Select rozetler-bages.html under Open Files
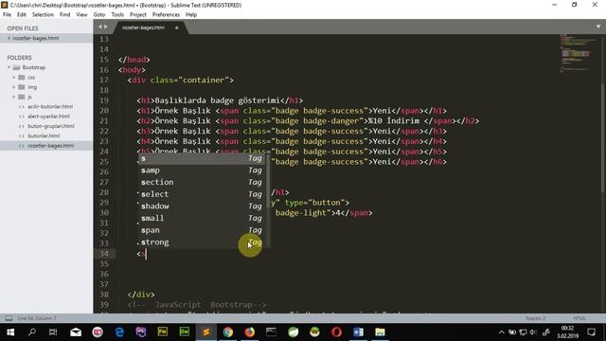Screen dimensions: 606x341 tap(46, 38)
